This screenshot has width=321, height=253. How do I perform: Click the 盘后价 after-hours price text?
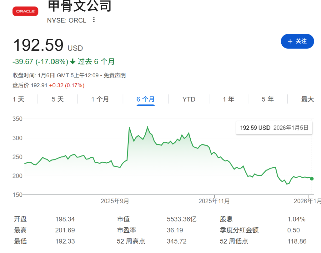21,85
